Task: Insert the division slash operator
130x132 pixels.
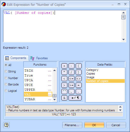Action: (x=71, y=72)
